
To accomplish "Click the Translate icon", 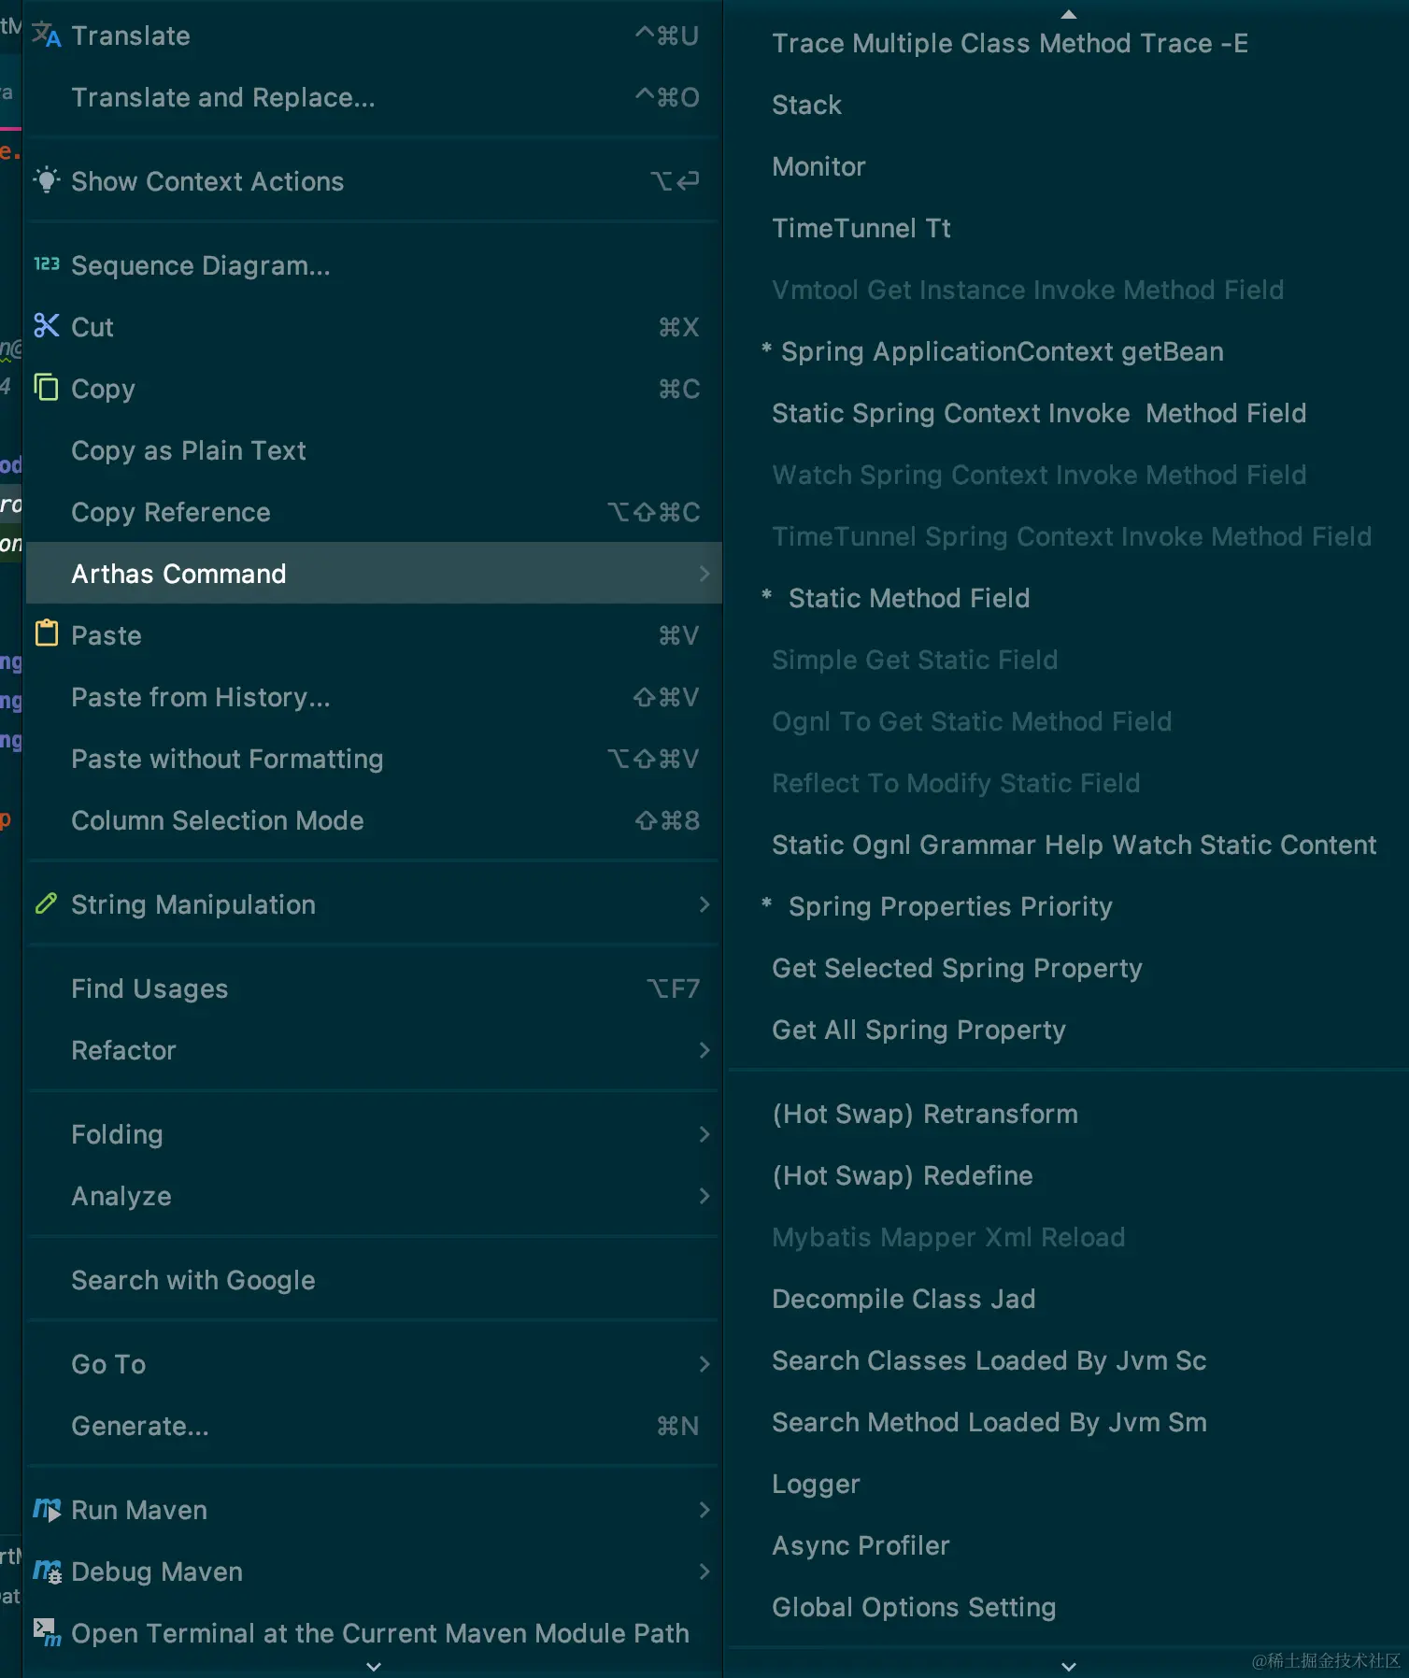I will click(46, 36).
